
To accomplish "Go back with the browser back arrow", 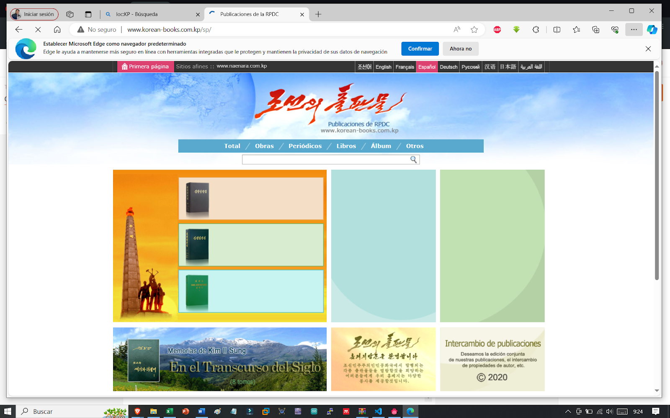I will (x=19, y=30).
